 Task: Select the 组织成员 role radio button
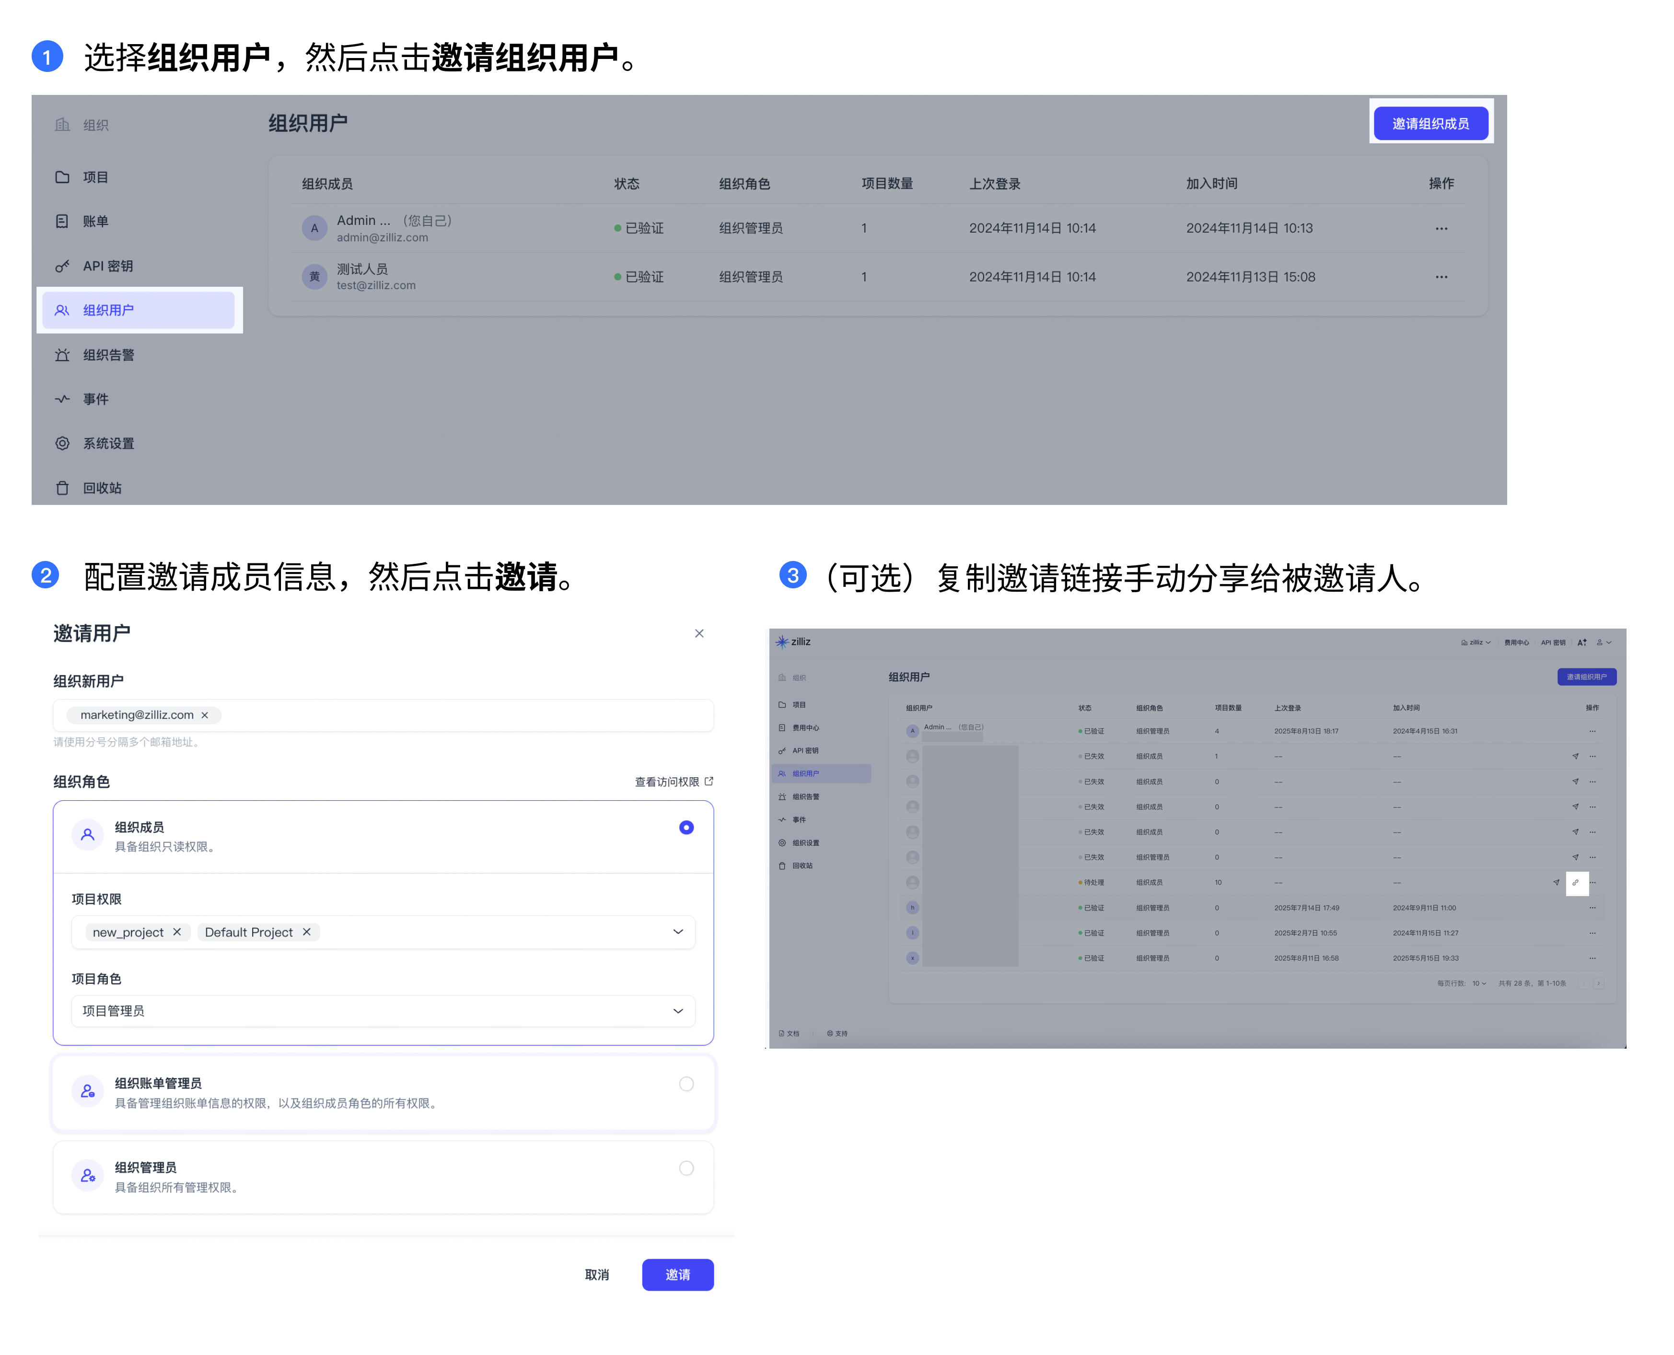pos(686,827)
